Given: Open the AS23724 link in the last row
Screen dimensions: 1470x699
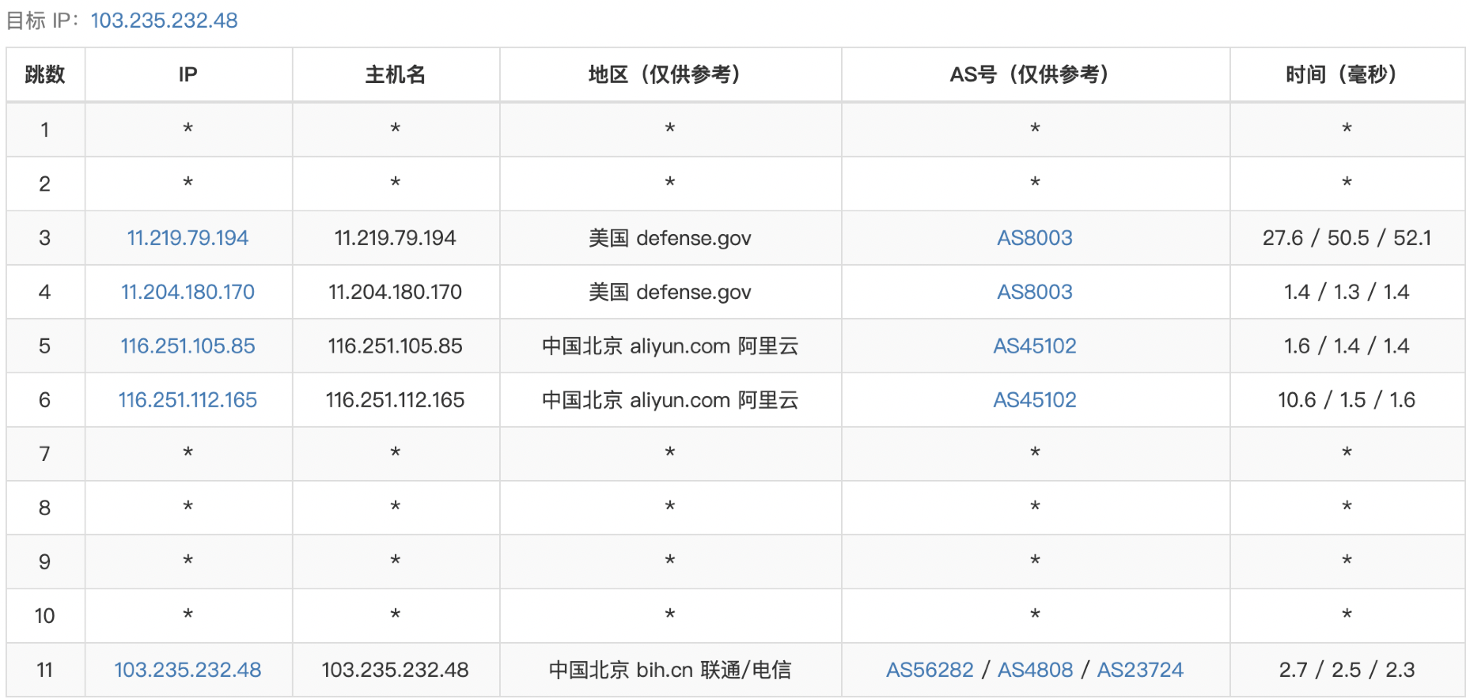Looking at the screenshot, I should (x=1139, y=670).
